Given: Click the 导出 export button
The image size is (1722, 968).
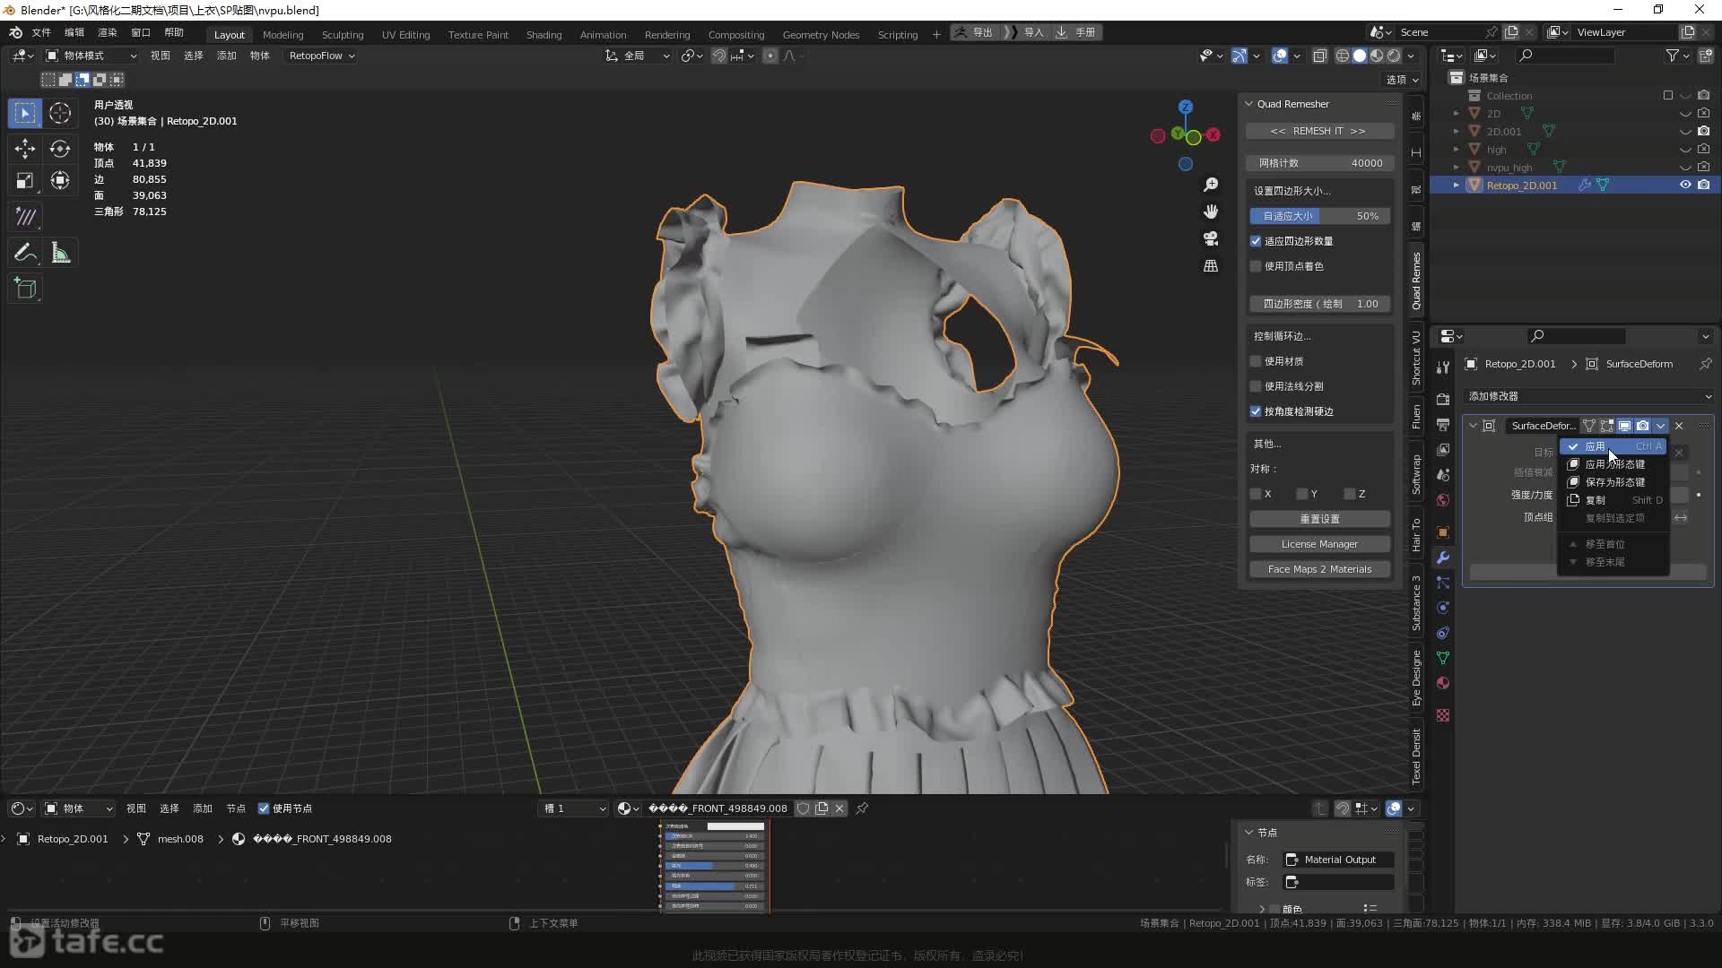Looking at the screenshot, I should (x=975, y=32).
